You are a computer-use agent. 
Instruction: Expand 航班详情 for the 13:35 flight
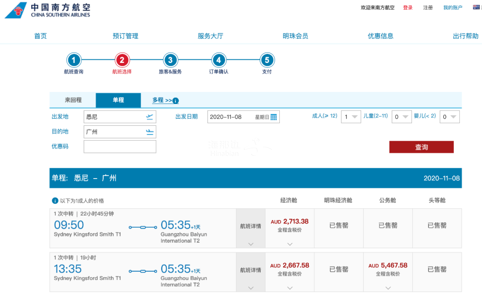pyautogui.click(x=250, y=272)
